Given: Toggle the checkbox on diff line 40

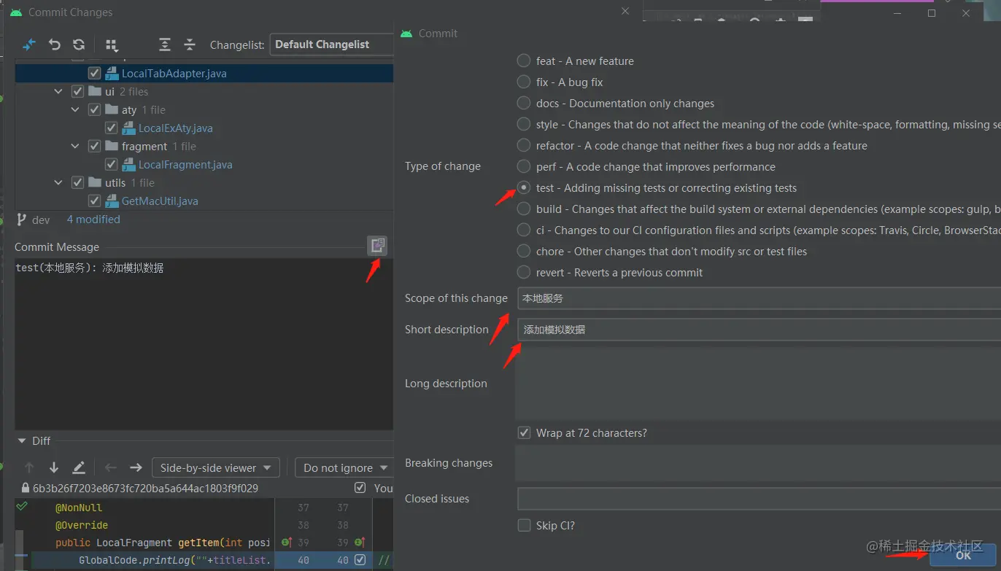Looking at the screenshot, I should pos(360,560).
